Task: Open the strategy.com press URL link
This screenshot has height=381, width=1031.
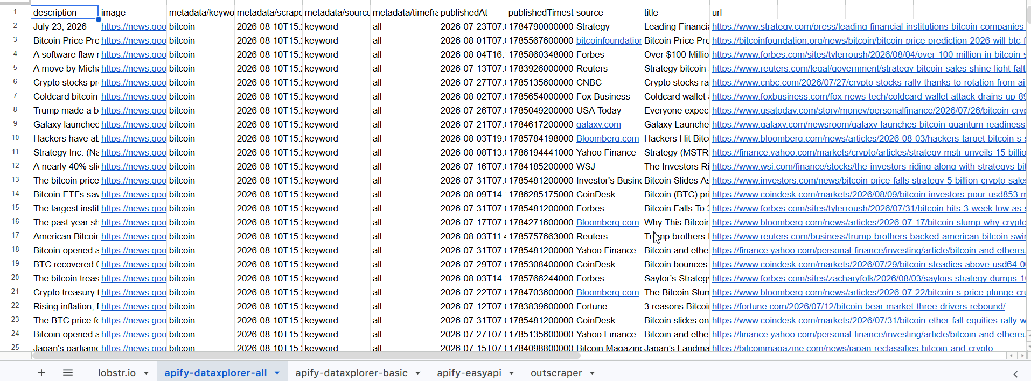Action: [x=869, y=26]
